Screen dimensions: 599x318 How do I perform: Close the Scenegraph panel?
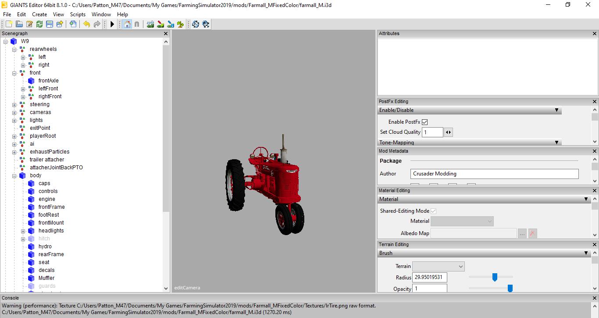166,33
